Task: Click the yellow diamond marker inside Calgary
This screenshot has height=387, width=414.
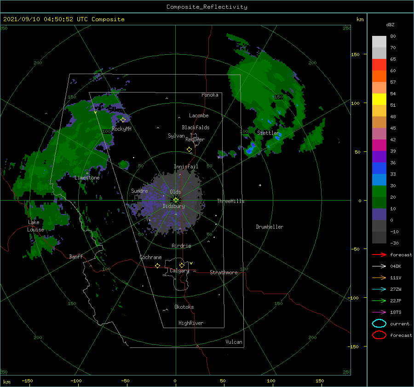Action: (x=182, y=265)
